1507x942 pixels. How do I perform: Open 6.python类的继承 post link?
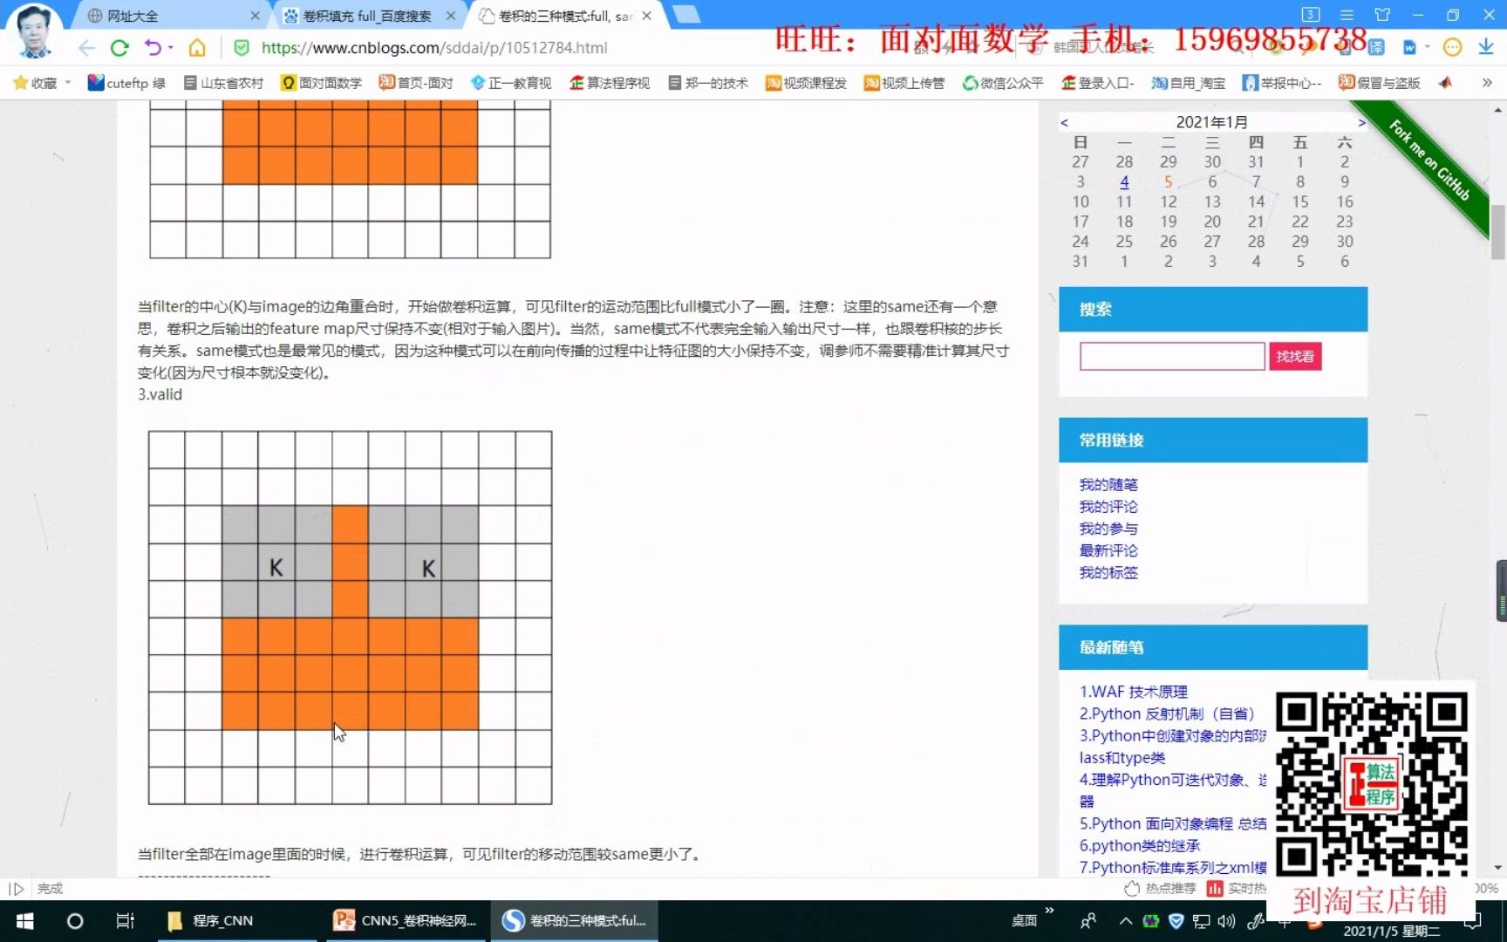coord(1140,845)
